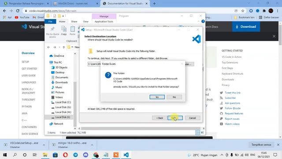Click Pin to Quick access icon
The height and width of the screenshot is (159, 282).
(x=52, y=32)
